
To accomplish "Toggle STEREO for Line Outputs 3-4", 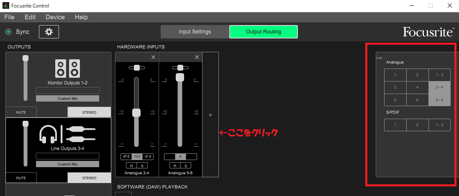I will click(x=89, y=178).
